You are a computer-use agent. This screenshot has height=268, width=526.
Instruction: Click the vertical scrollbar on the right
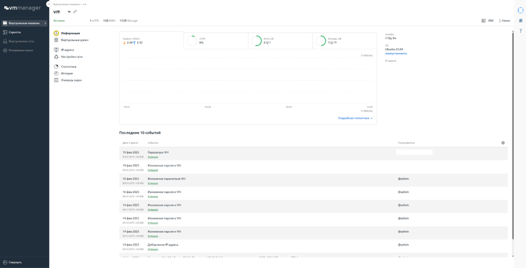click(x=513, y=132)
